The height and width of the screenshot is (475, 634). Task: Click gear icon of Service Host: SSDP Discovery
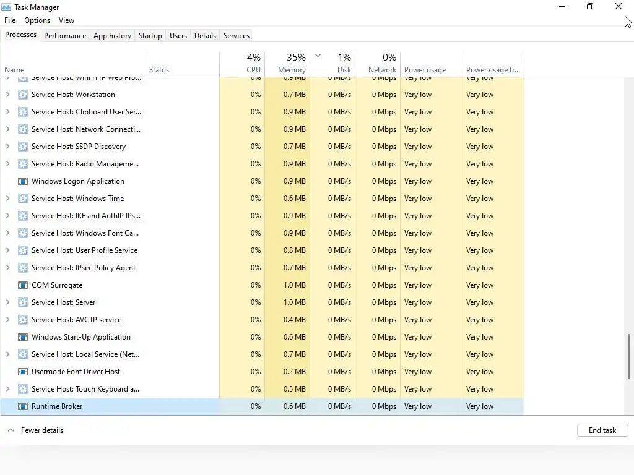23,147
